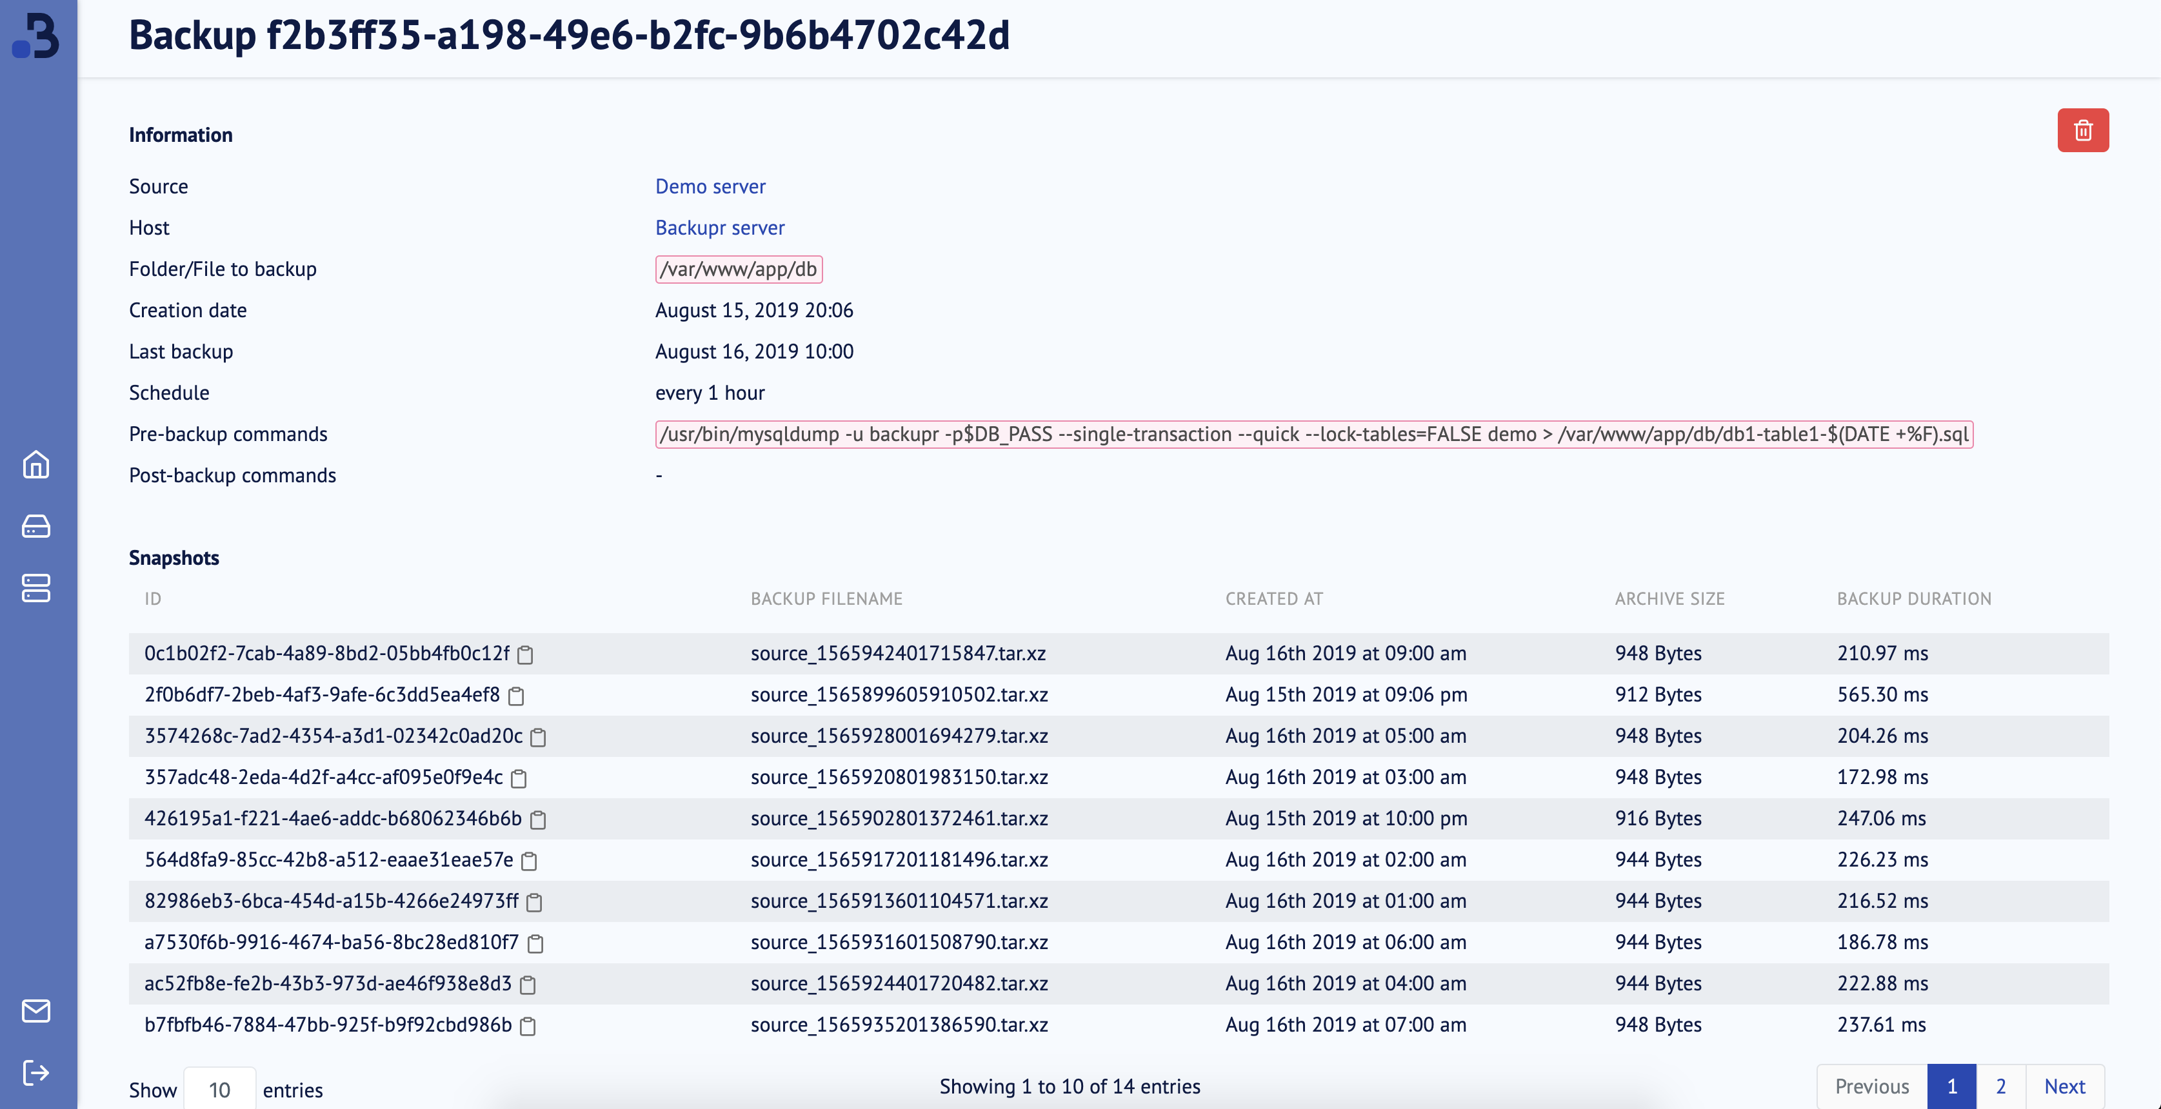Screen dimensions: 2161x1109
Task: Open the Home dashboard icon
Action: 36,464
